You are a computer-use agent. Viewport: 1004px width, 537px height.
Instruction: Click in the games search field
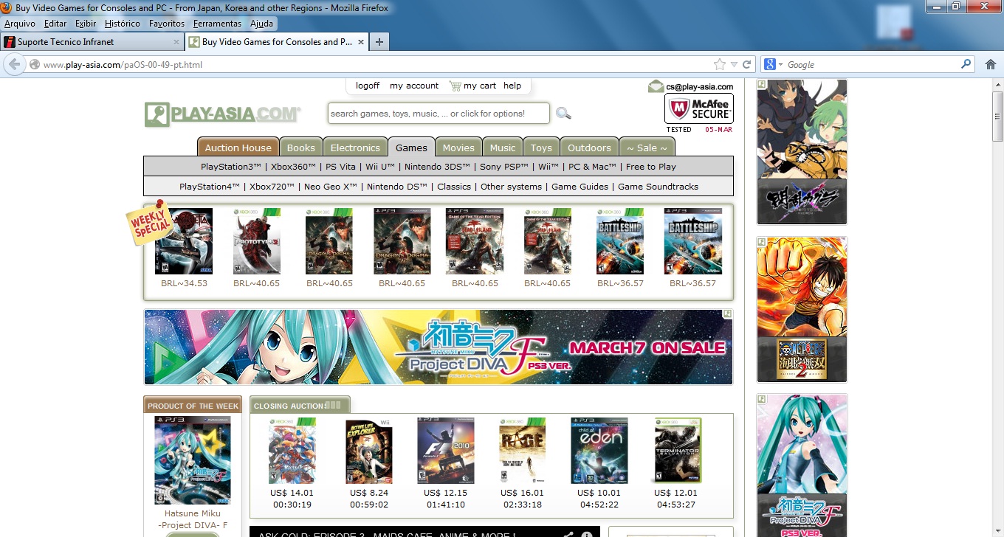pyautogui.click(x=439, y=114)
